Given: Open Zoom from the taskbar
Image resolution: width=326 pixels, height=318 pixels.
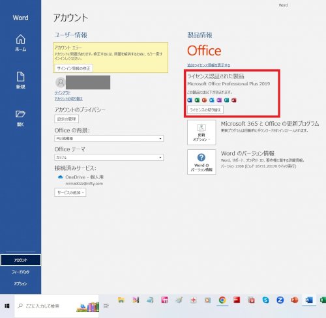Looking at the screenshot, I should [280, 300].
